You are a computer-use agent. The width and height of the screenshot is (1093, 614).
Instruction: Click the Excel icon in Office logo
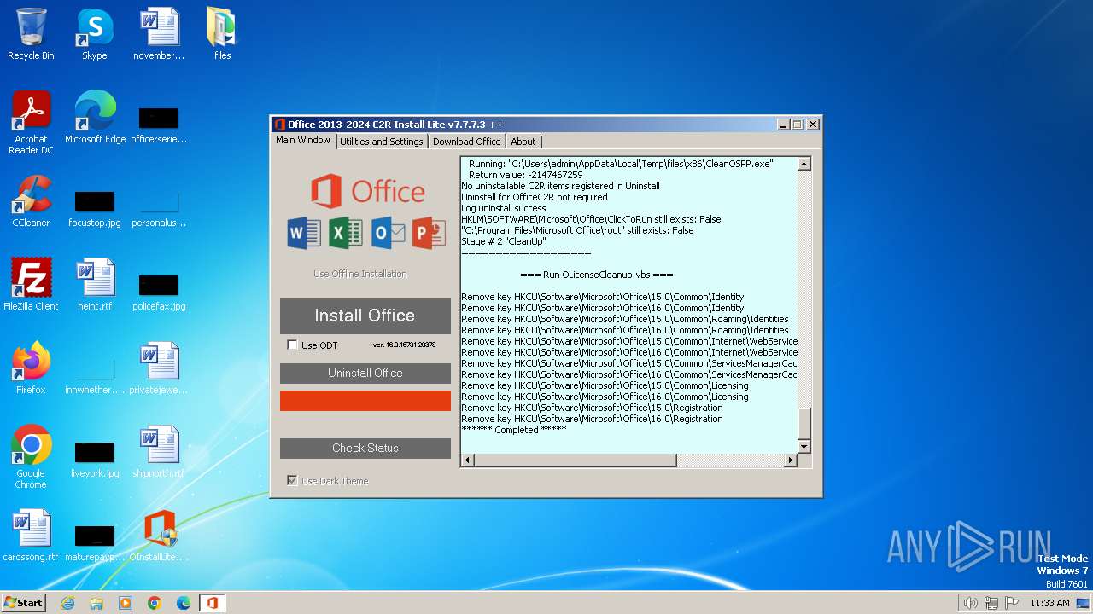(x=346, y=233)
